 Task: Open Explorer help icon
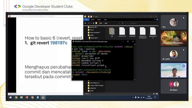[157, 19]
